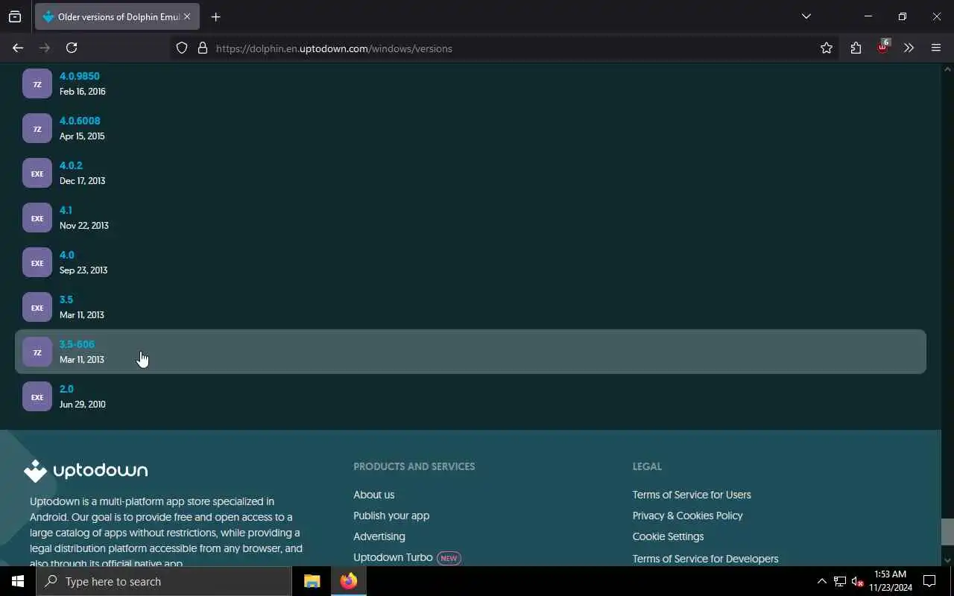Click the EXE icon for version 3.5
This screenshot has height=596, width=954.
coord(37,308)
